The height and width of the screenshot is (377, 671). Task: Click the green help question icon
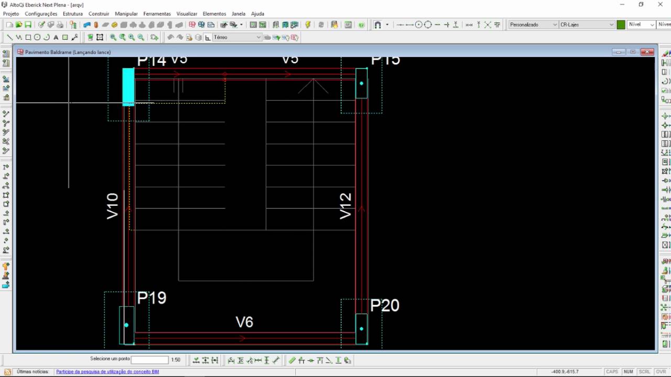(362, 25)
